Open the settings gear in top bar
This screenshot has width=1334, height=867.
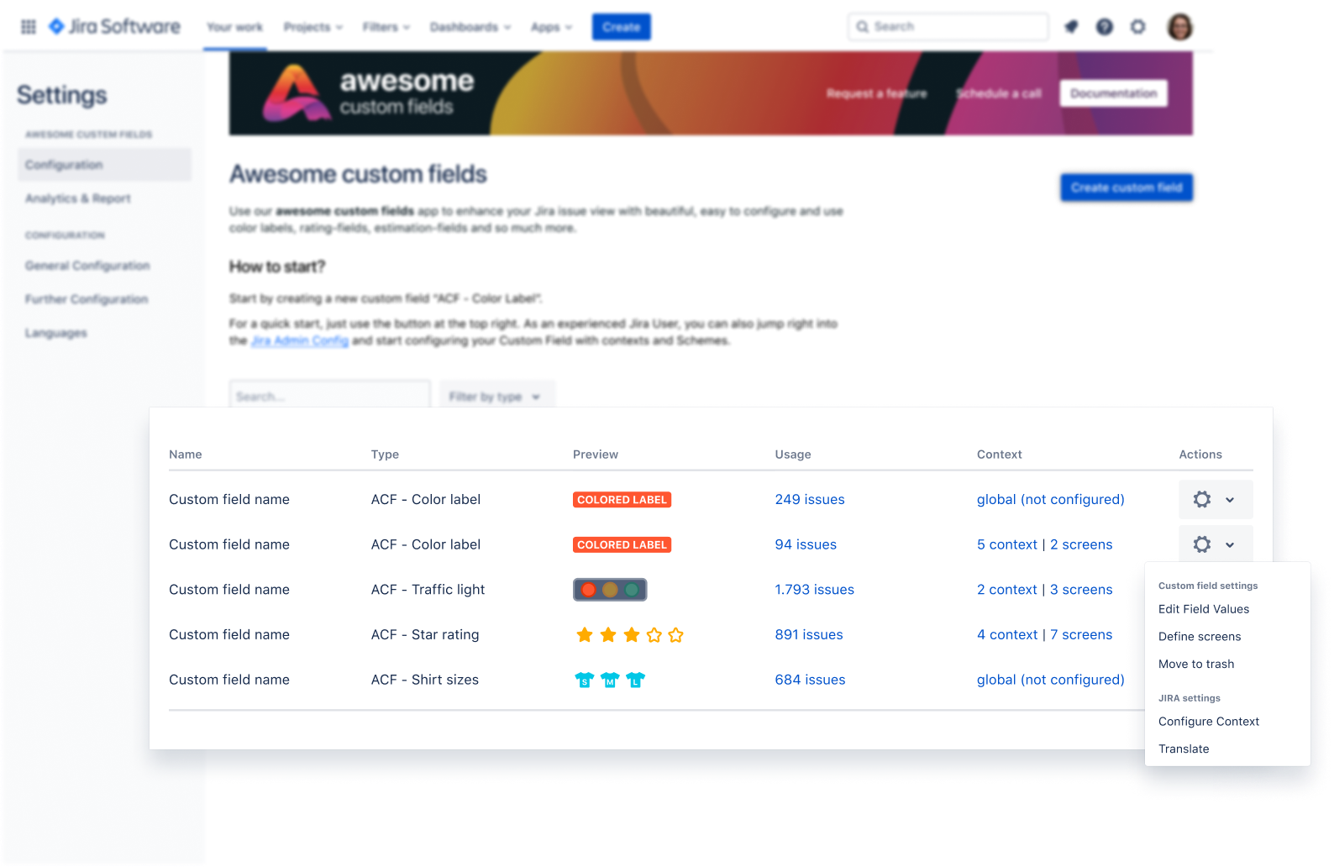click(1138, 27)
